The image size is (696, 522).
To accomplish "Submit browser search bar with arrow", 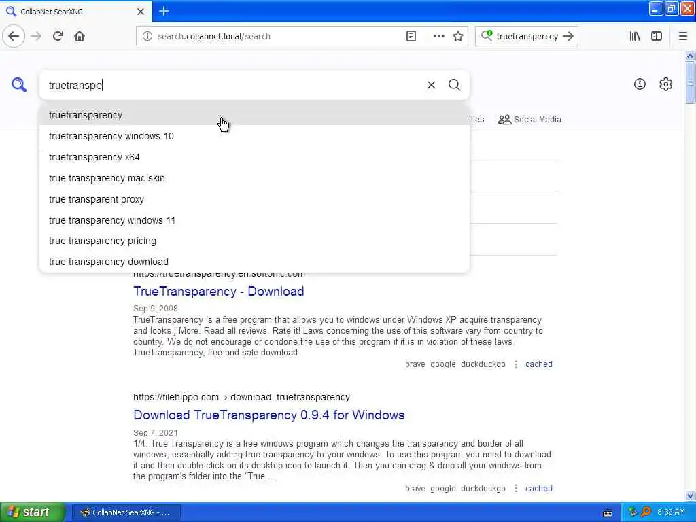I will (x=568, y=36).
